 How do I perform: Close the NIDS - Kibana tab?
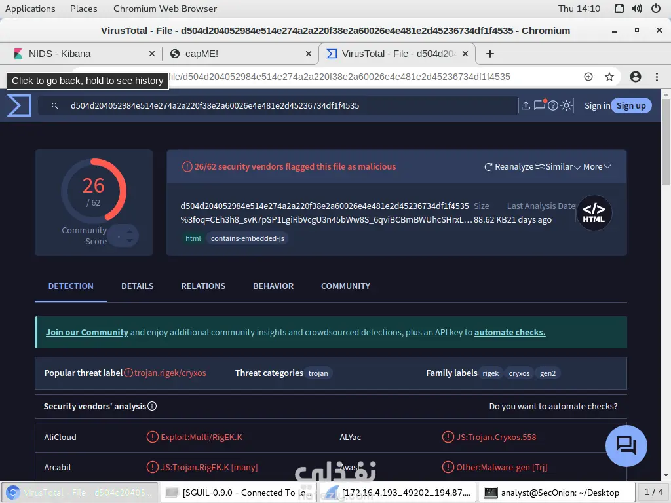tap(152, 54)
